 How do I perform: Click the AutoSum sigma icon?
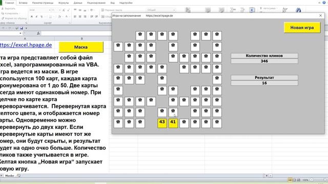click(x=261, y=8)
